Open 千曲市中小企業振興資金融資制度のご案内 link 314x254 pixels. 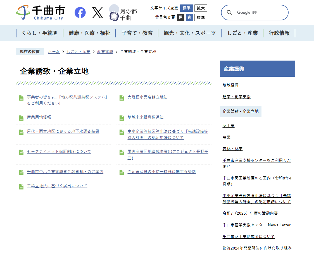(x=65, y=172)
